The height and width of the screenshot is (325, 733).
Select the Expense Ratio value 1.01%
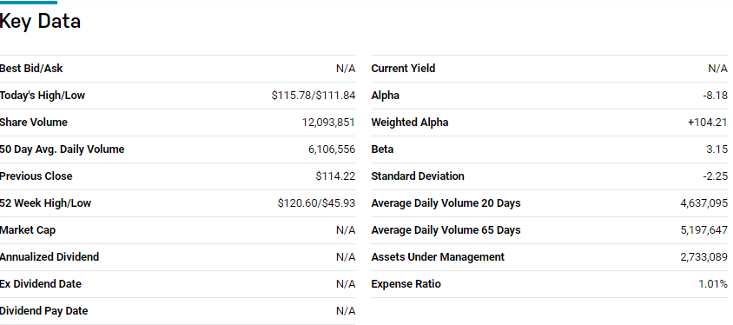pos(713,284)
